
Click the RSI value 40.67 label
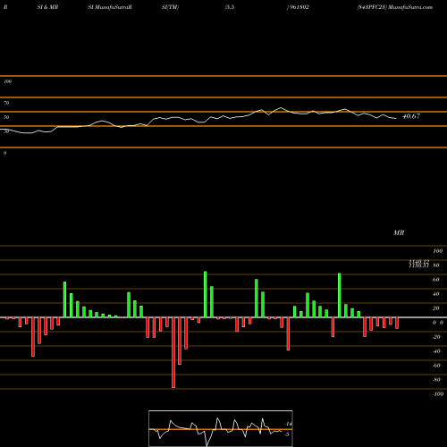[411, 116]
